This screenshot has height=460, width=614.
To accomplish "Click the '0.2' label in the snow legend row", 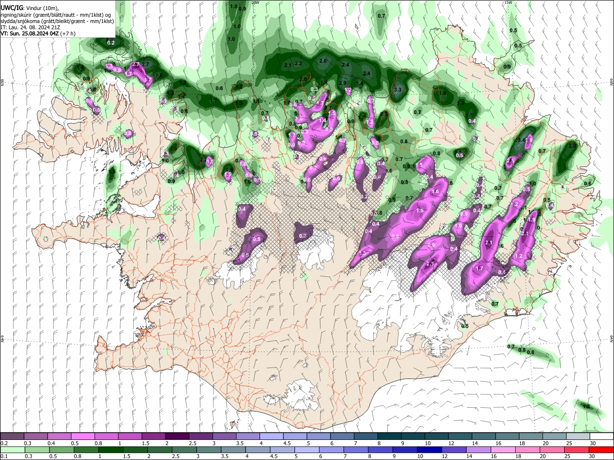I will coord(4,443).
